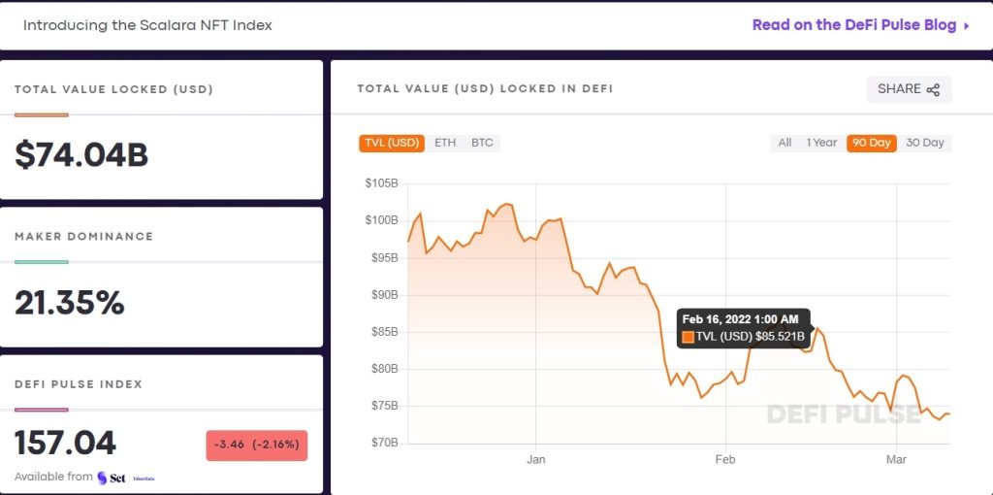Image resolution: width=993 pixels, height=495 pixels.
Task: Click the small TokenSets logo
Action: 146,478
